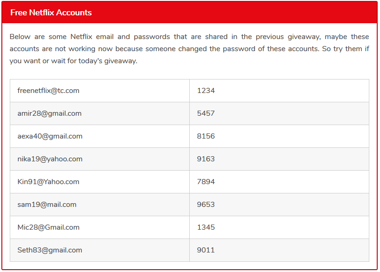Click the 1234 value cell
Screen dimensions: 380x272
click(279, 91)
